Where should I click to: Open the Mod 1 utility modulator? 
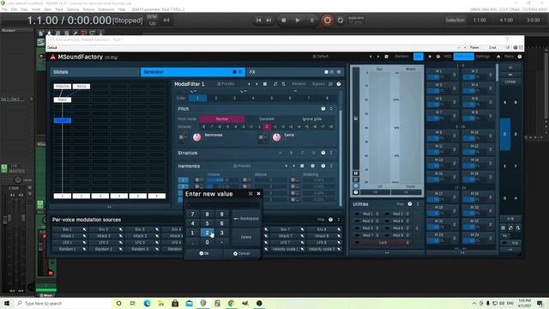(x=367, y=214)
